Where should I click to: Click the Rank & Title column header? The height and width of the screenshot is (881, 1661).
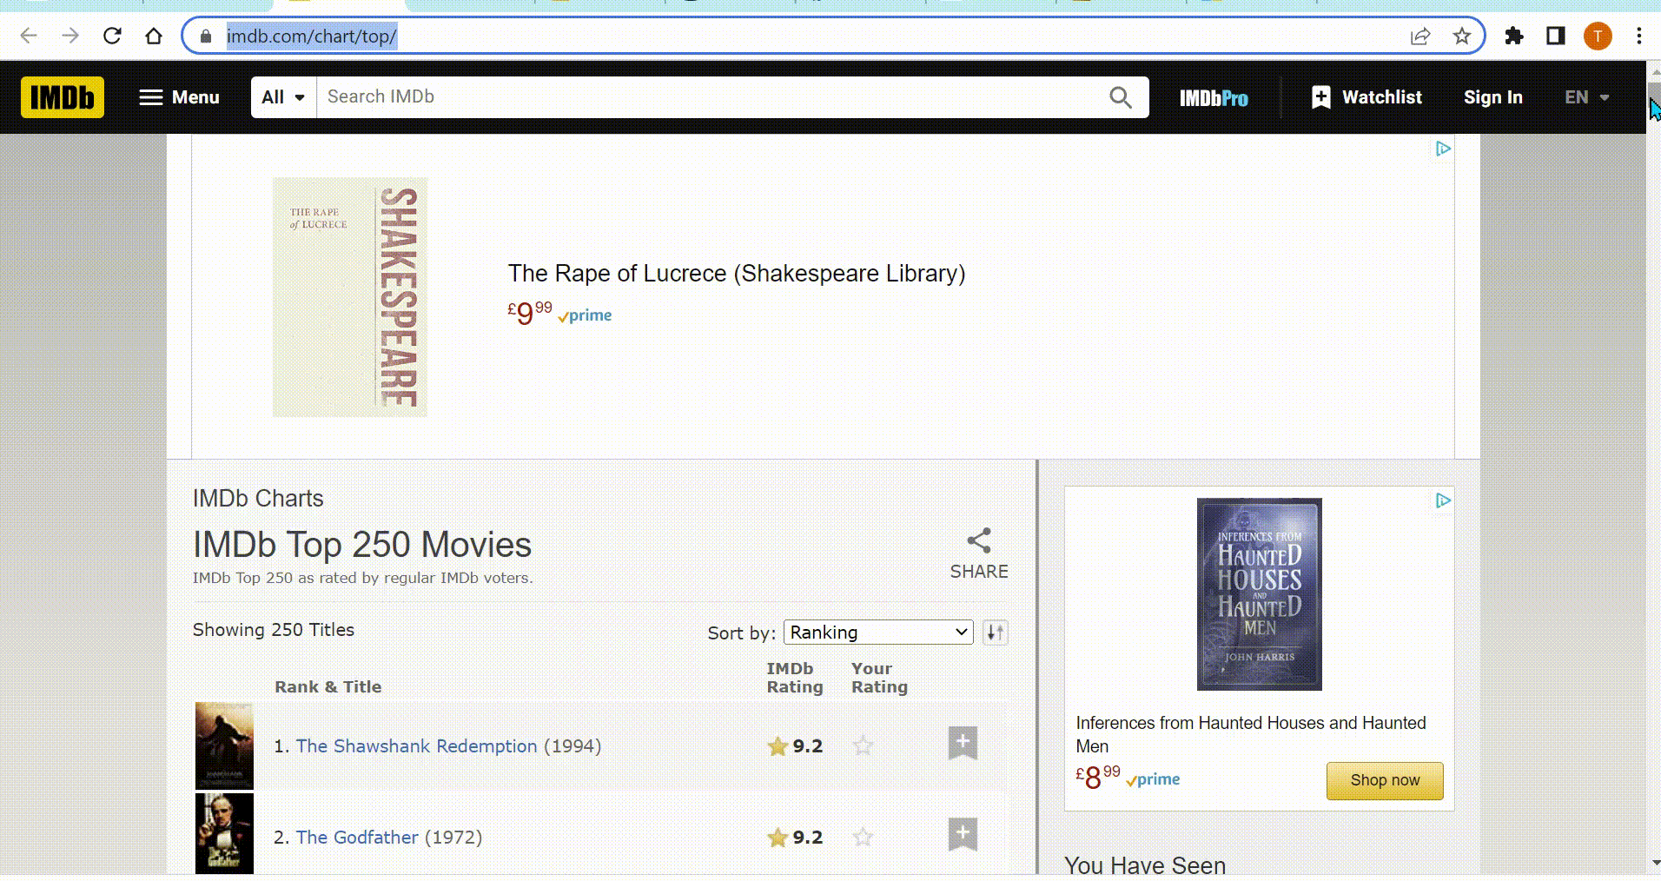pyautogui.click(x=328, y=686)
